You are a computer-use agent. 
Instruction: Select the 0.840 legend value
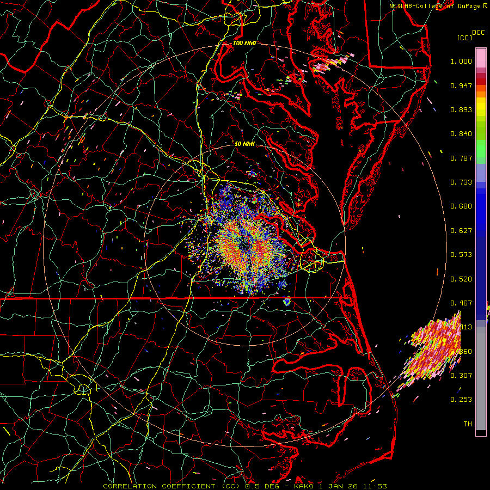click(461, 134)
